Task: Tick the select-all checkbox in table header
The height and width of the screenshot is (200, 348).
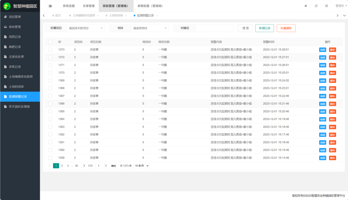Action: pos(50,42)
